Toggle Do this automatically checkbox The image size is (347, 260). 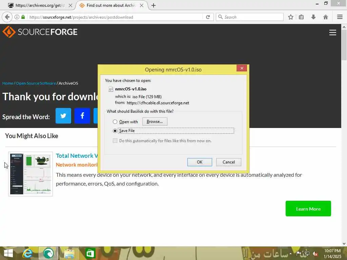(x=115, y=141)
